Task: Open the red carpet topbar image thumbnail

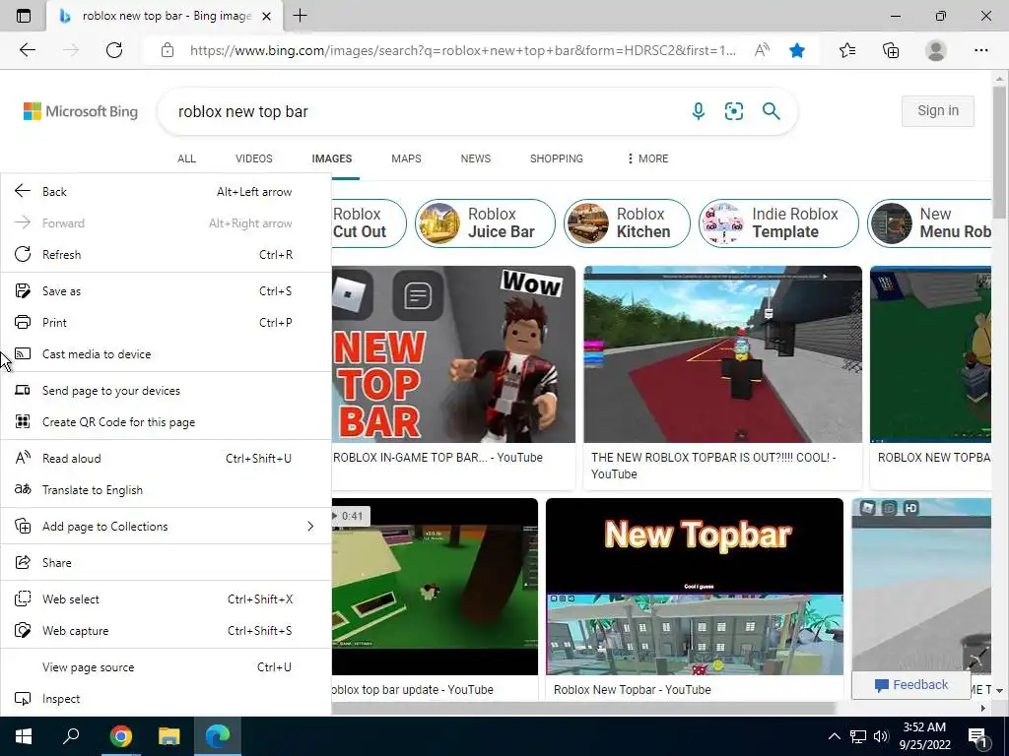Action: [722, 354]
